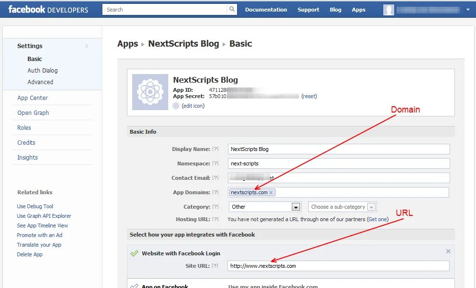Click the Basic Info section header
The height and width of the screenshot is (288, 476).
(291, 132)
